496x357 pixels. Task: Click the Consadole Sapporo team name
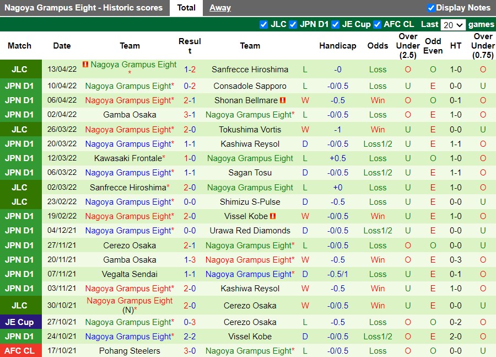250,86
